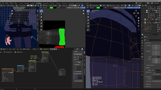Toggle the Camera Parent Lock checkbox
161x90 pixels.
tap(153, 74)
